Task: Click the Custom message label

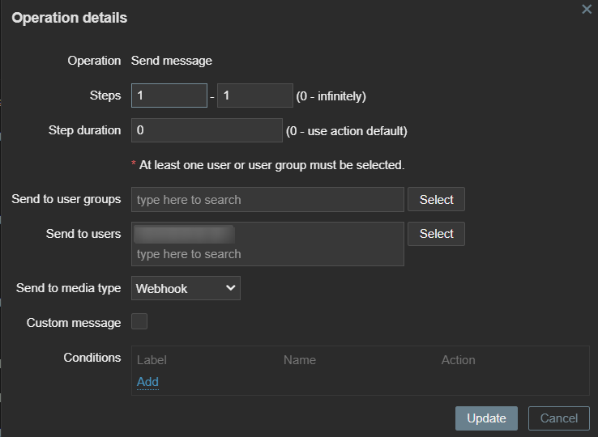Action: click(73, 323)
